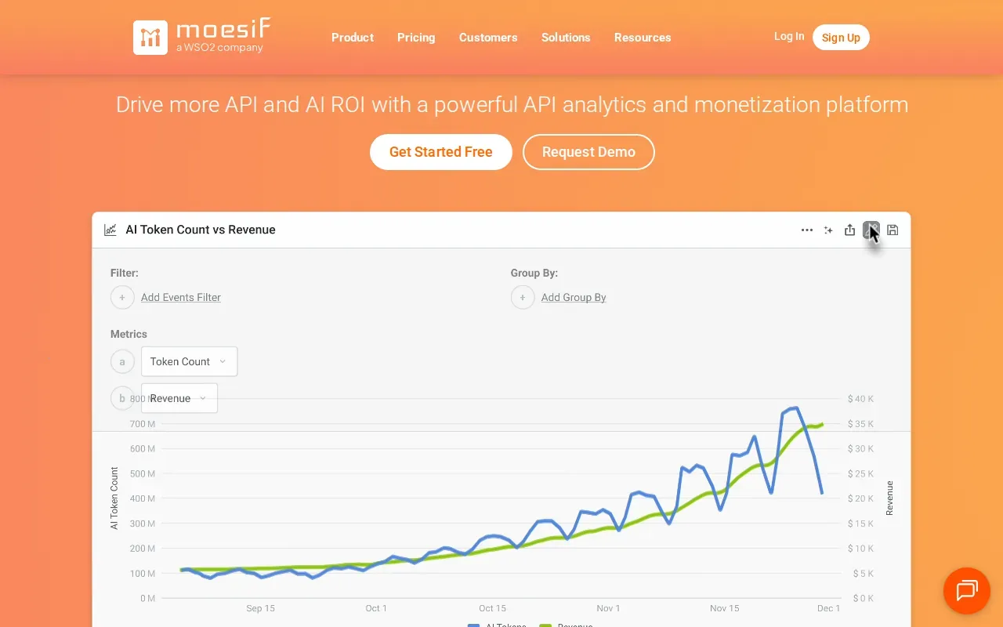Open the three-dots more options menu
The image size is (1003, 627).
click(807, 230)
